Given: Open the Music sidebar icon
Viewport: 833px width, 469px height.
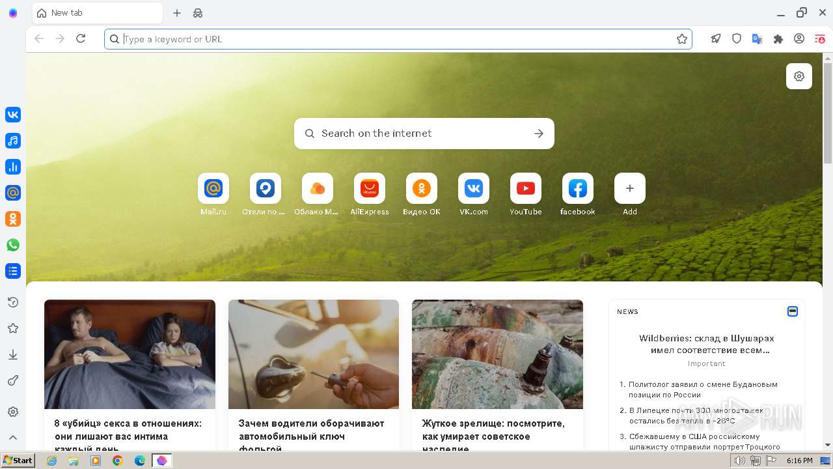Looking at the screenshot, I should pos(13,141).
